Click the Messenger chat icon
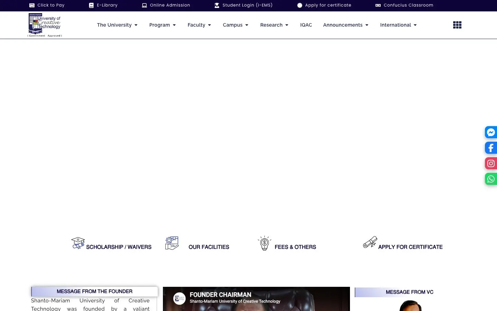497x311 pixels. [x=491, y=132]
